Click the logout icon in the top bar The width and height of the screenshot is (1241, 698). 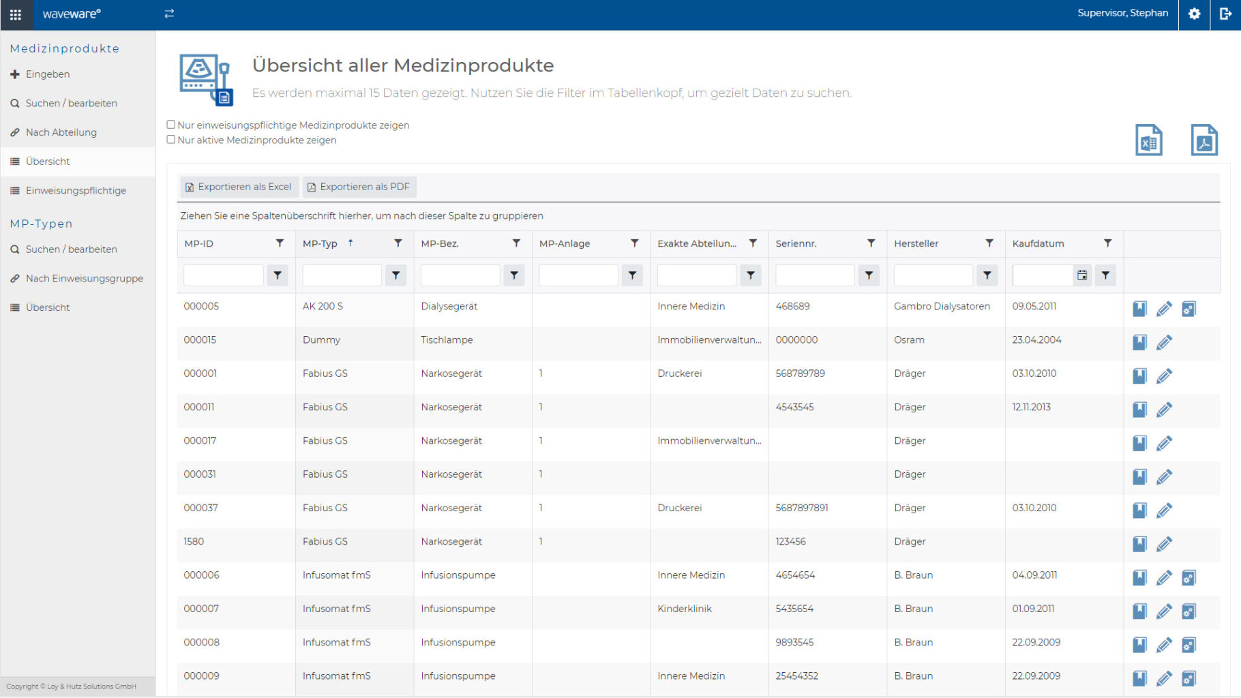[x=1225, y=14]
